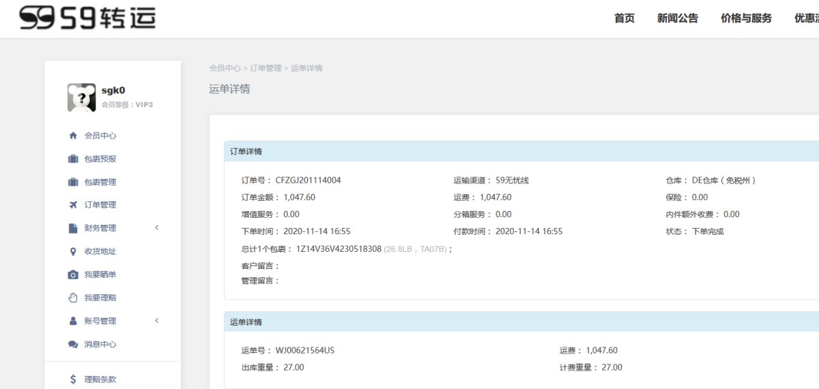Screen dimensions: 819x389
Task: Click the 状态 value 下单完成
Action: click(708, 231)
